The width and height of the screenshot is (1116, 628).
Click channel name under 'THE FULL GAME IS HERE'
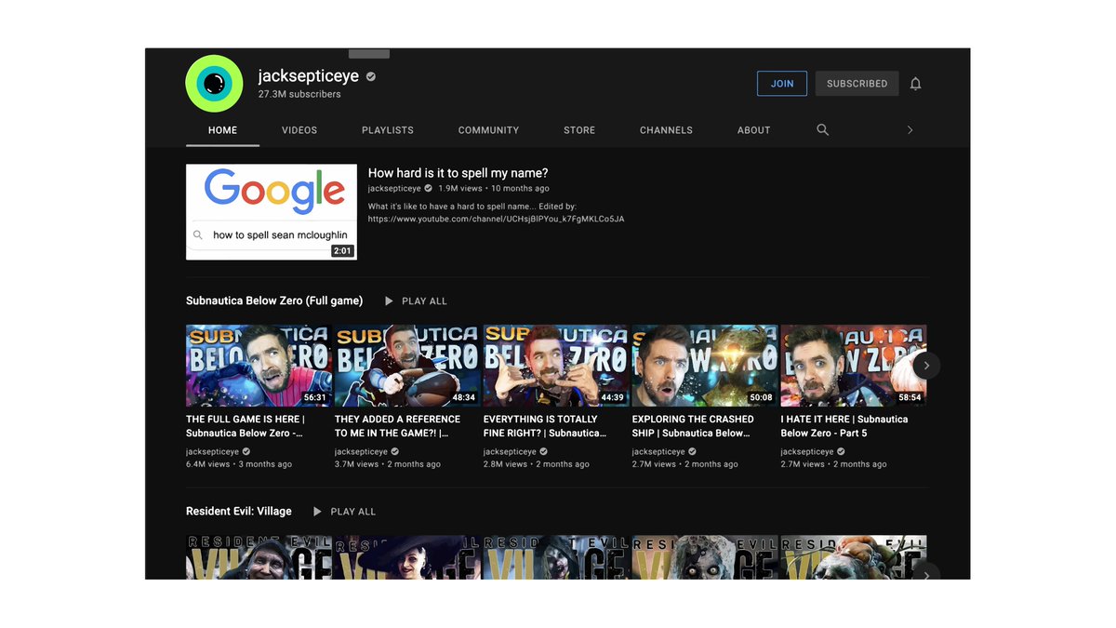point(212,452)
